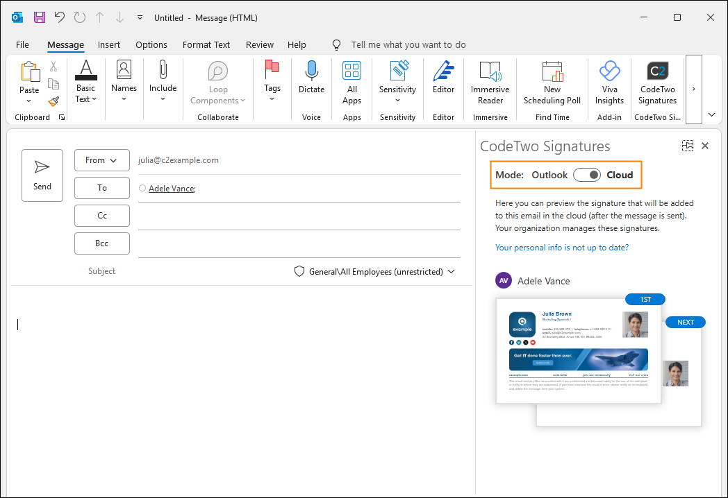
Task: Select the Cloud mode label
Action: point(620,175)
